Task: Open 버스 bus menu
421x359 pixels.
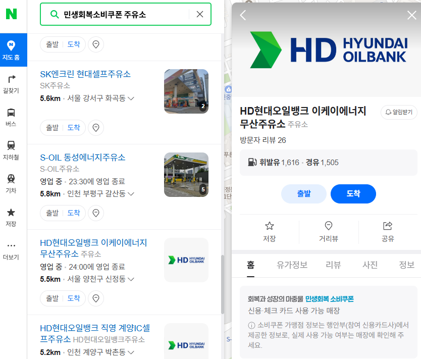Action: 11,117
